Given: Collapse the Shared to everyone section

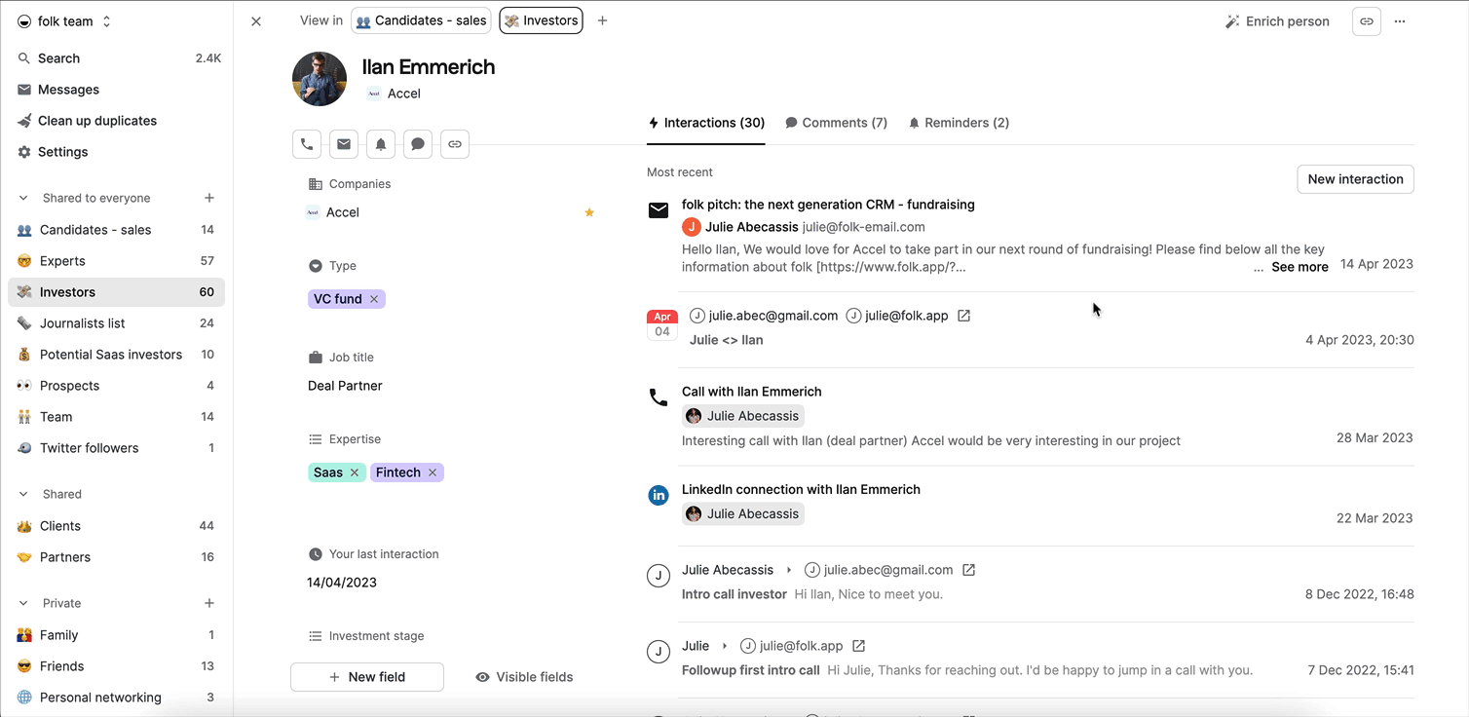Looking at the screenshot, I should (x=23, y=198).
